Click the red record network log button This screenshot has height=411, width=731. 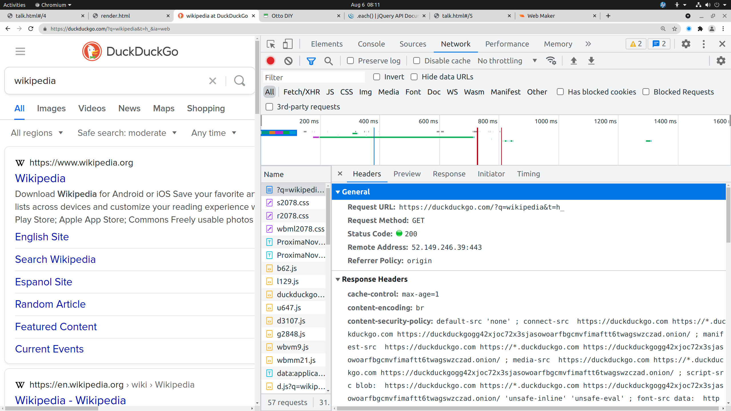click(270, 61)
